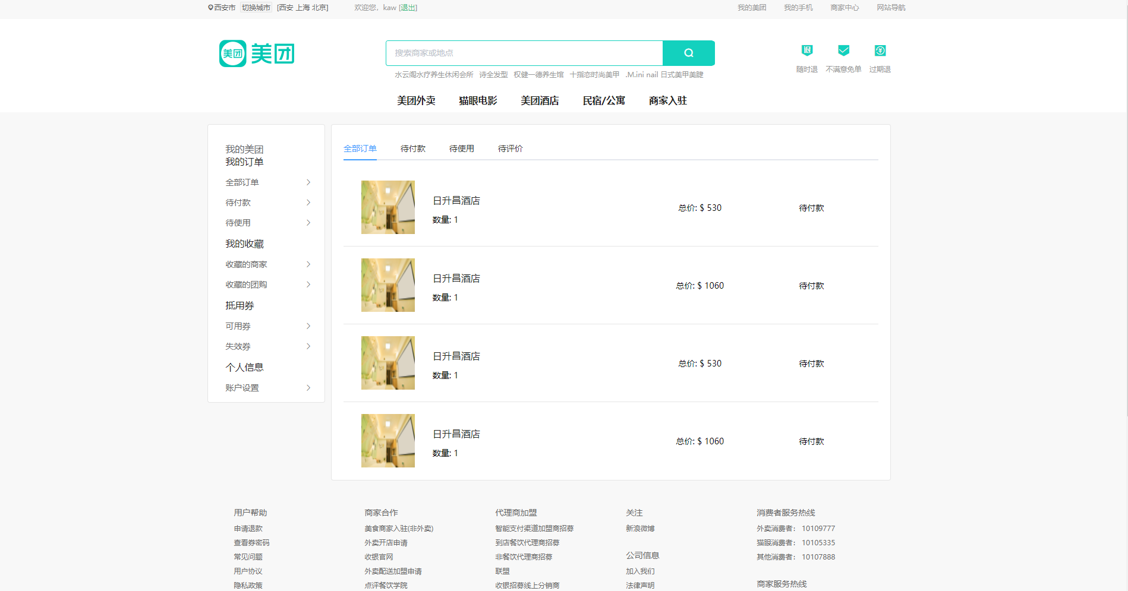Click search suggestion 十指恋时尚美甲
The width and height of the screenshot is (1128, 591).
(594, 75)
